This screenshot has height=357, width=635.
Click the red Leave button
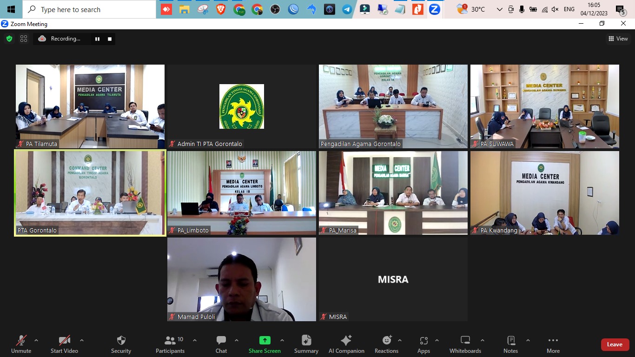[x=615, y=344]
